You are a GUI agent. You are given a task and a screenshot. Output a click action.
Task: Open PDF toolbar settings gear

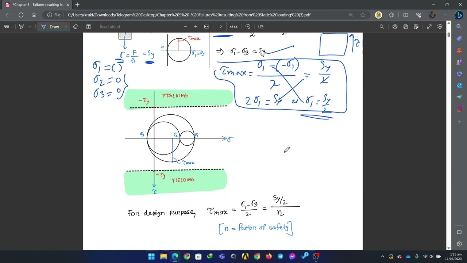click(x=440, y=27)
